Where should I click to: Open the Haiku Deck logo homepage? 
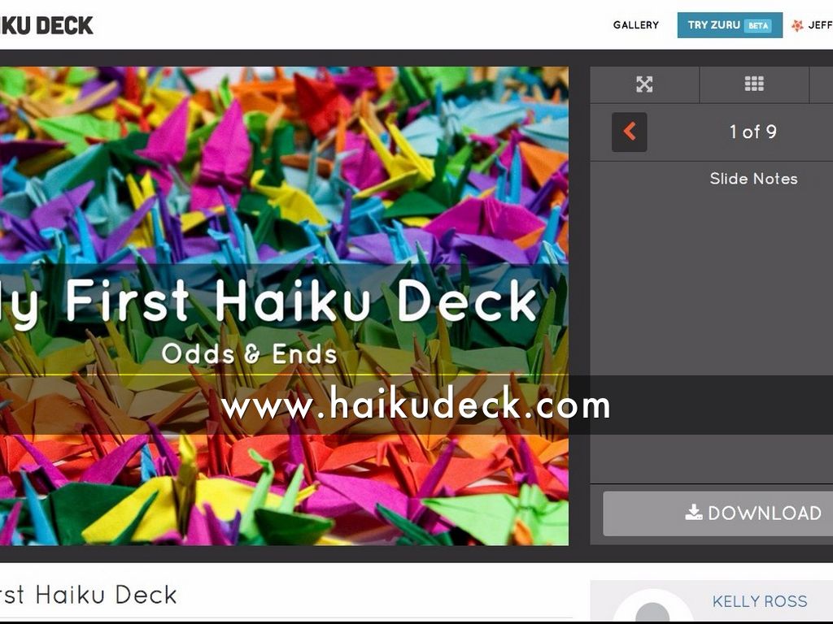pos(46,25)
